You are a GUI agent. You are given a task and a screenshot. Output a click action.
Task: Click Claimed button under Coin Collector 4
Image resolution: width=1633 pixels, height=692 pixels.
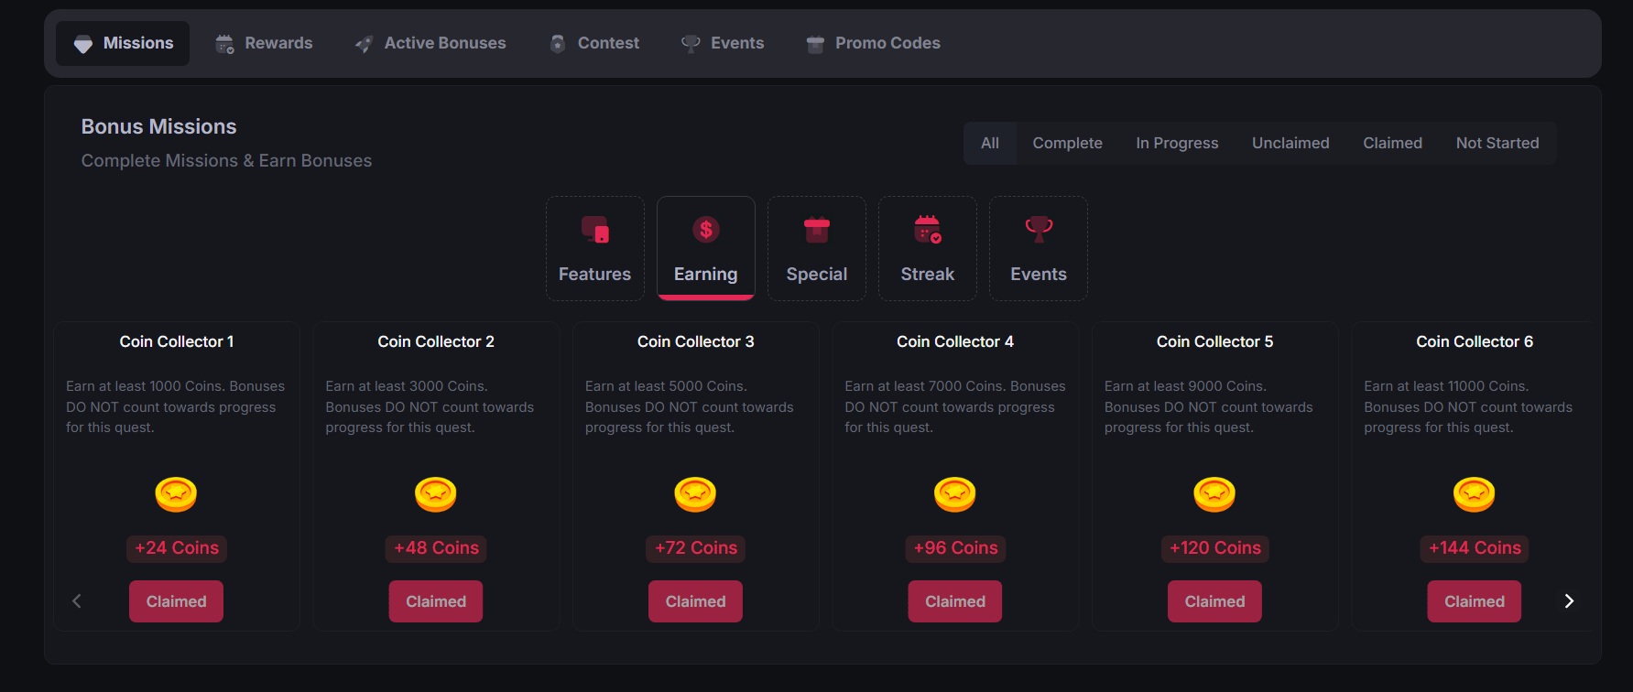click(955, 601)
